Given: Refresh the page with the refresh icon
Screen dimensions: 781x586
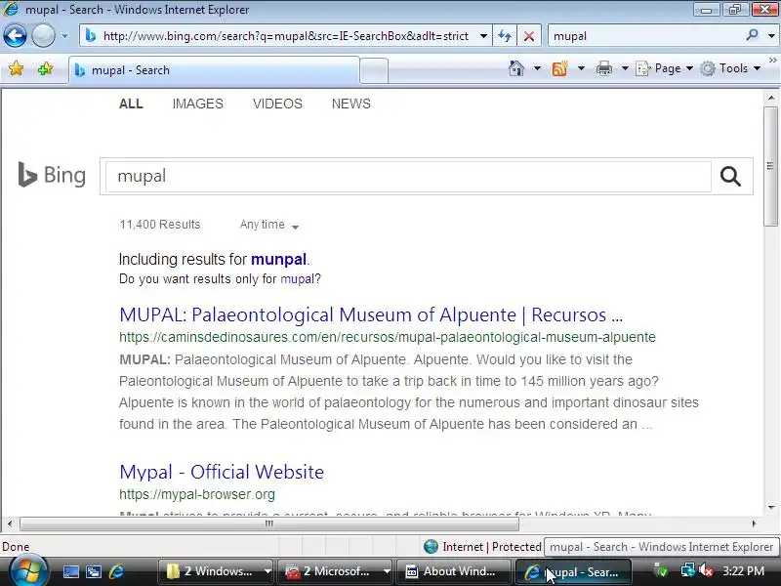Looking at the screenshot, I should pos(505,36).
